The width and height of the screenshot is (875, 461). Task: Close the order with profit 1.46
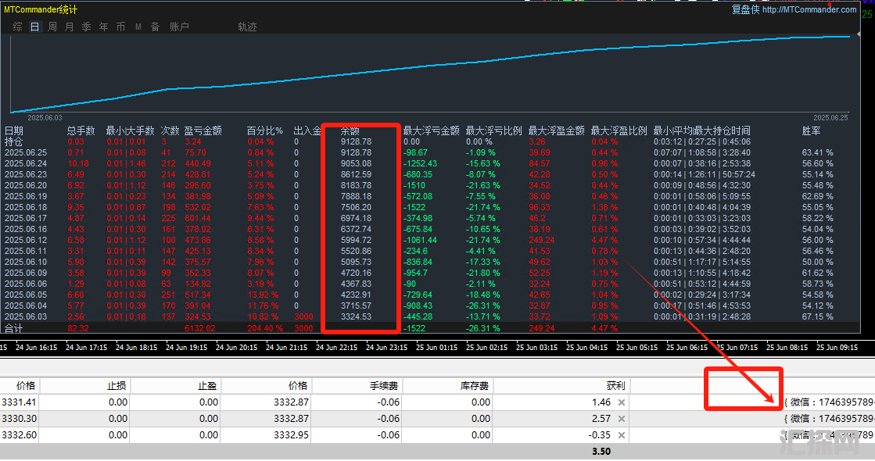621,402
